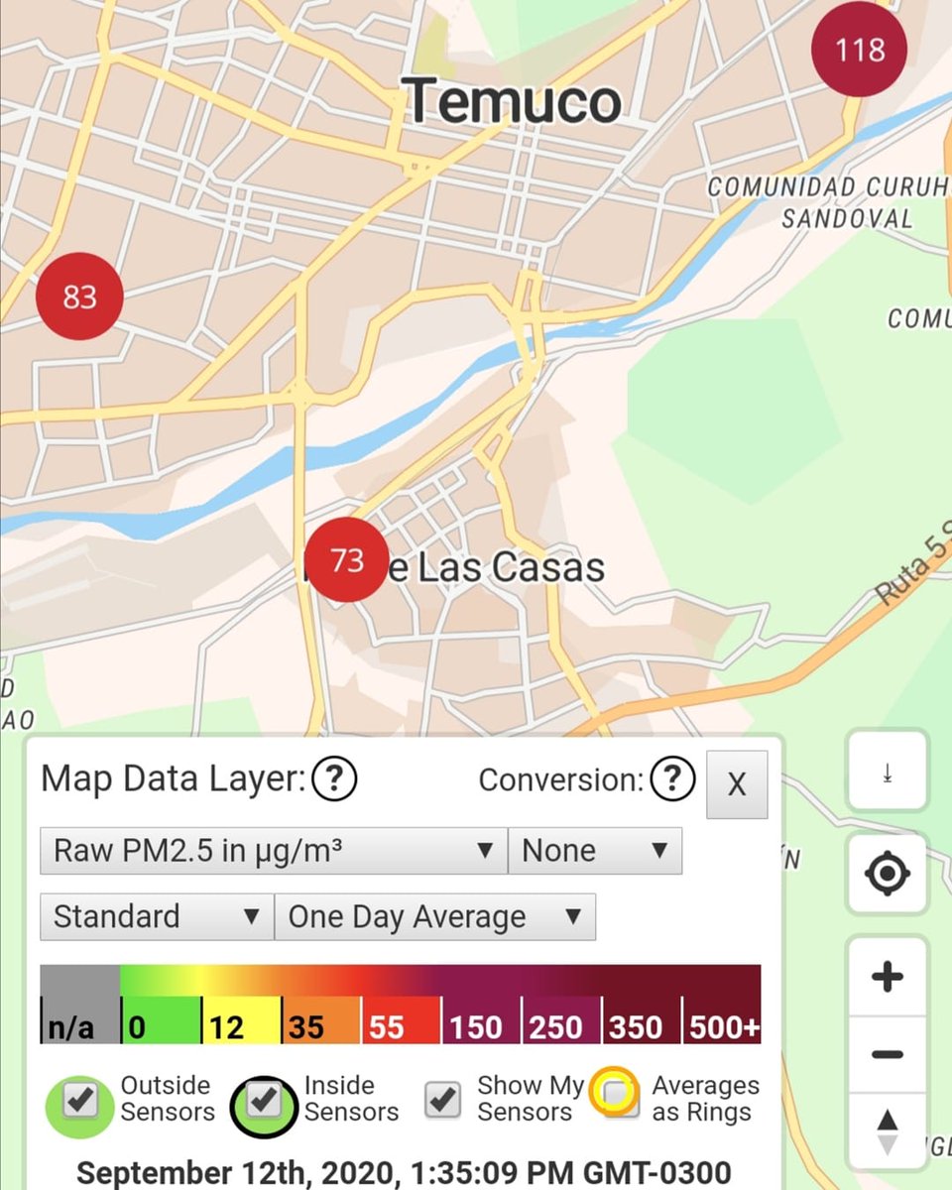This screenshot has width=952, height=1190.
Task: Click the orange 35 legend swatch
Action: [321, 1019]
